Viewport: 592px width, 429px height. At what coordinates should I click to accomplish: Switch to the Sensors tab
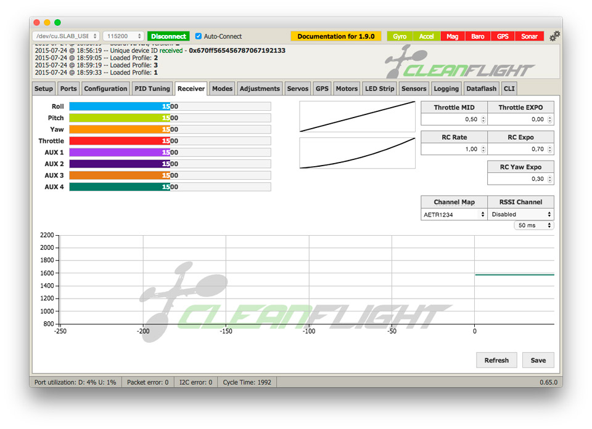[414, 89]
